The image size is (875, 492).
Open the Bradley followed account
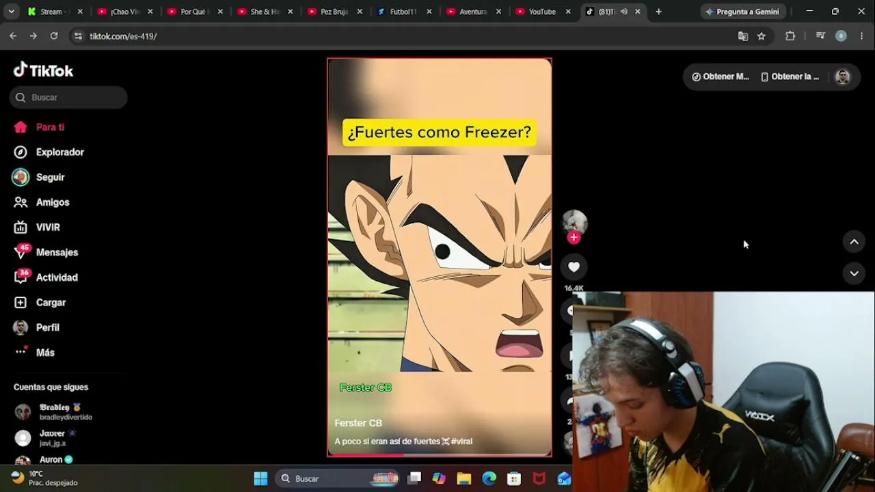pos(53,412)
